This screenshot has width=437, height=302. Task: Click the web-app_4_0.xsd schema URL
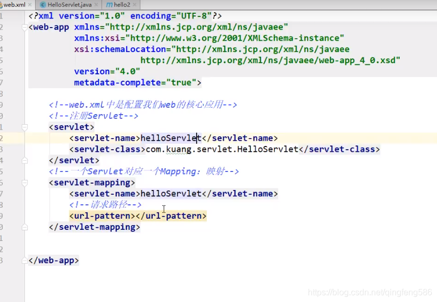coord(267,61)
